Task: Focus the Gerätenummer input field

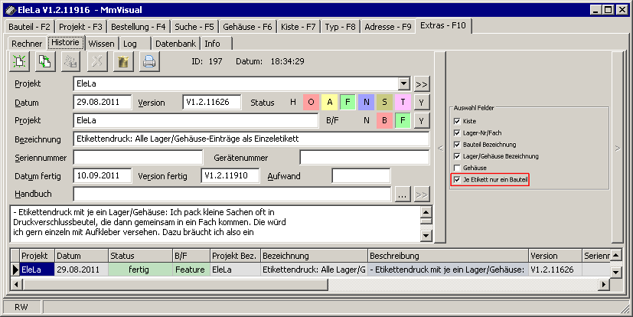Action: click(x=364, y=158)
